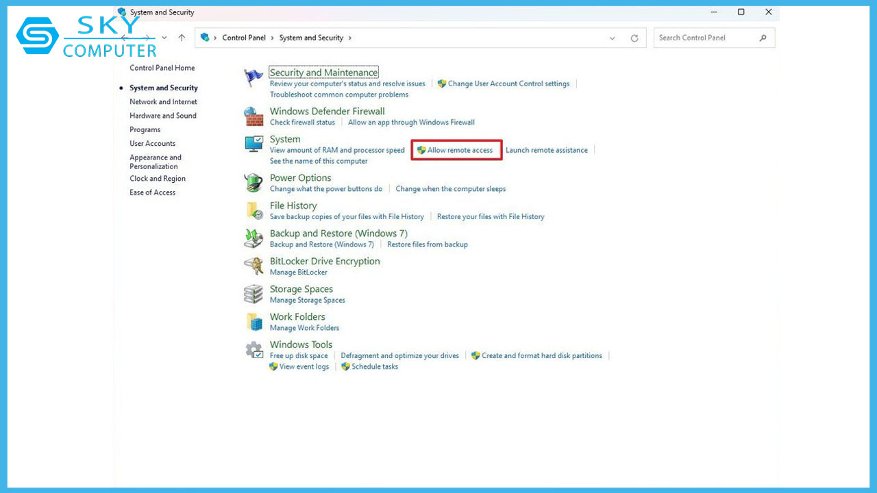Image resolution: width=877 pixels, height=493 pixels.
Task: Click See the name of this computer
Action: pyautogui.click(x=319, y=161)
